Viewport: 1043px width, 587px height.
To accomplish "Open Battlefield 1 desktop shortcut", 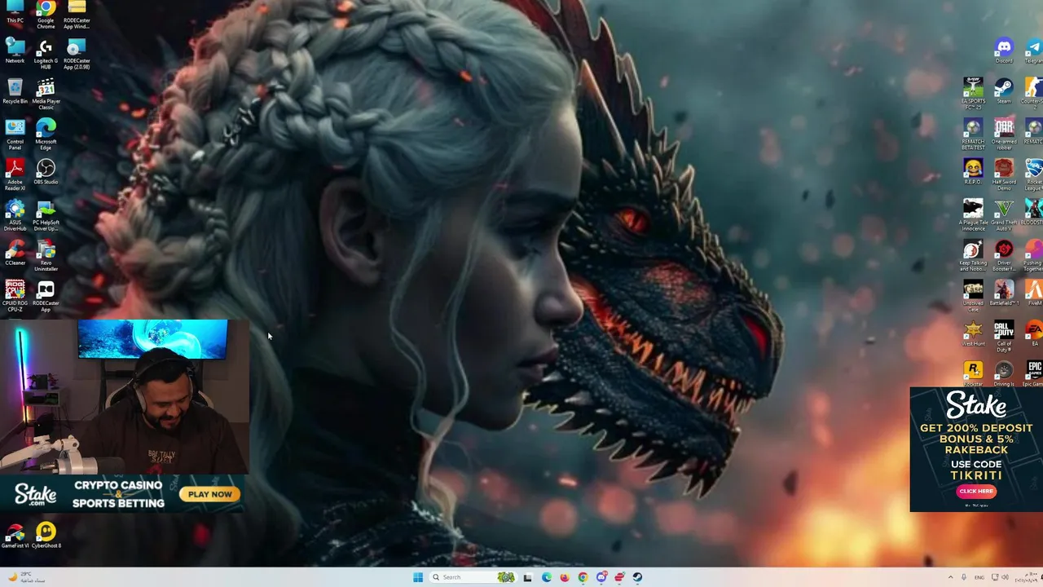I will [x=1004, y=293].
